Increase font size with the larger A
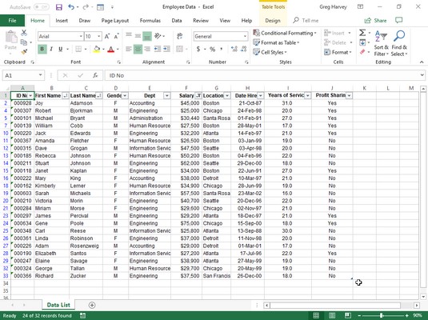Image resolution: width=428 pixels, height=320 pixels. coord(107,36)
